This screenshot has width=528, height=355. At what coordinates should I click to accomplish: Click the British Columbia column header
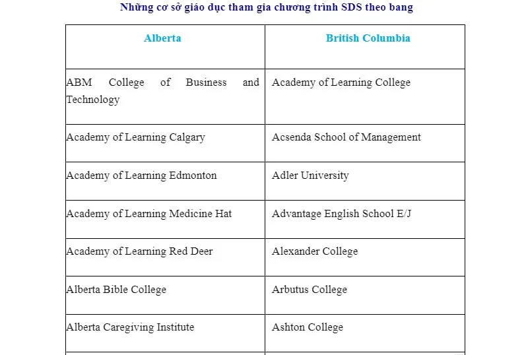click(368, 38)
